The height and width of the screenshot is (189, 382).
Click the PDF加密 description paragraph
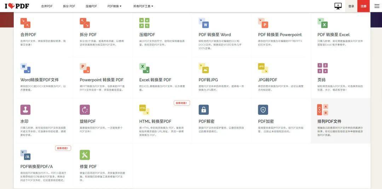(281, 130)
